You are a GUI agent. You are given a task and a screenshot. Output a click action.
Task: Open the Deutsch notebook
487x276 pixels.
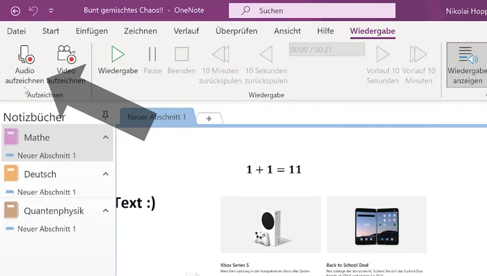coord(40,174)
